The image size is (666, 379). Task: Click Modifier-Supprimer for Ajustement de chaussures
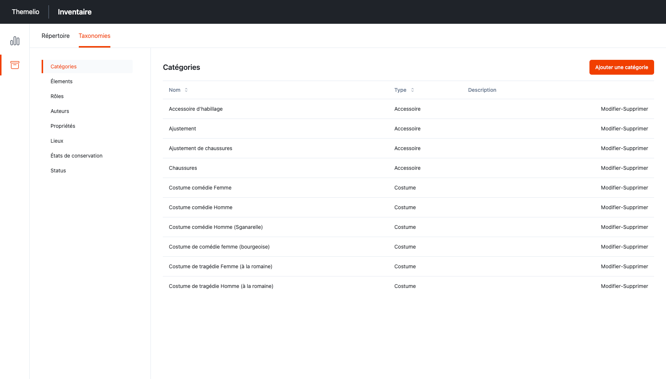(624, 148)
